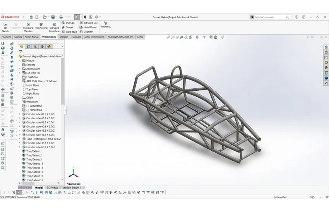Image resolution: width=329 pixels, height=213 pixels.
Task: Select Tube (rectangular) 50 X 30 feature
Action: point(41,139)
